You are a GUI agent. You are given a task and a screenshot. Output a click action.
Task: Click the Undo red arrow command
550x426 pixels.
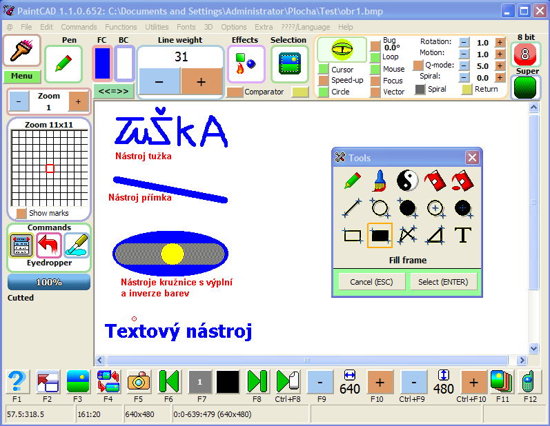coord(48,245)
